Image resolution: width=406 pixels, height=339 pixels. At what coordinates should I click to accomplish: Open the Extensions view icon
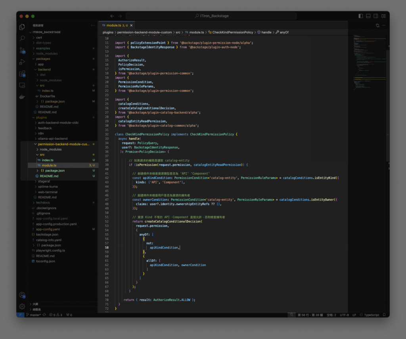click(x=22, y=74)
